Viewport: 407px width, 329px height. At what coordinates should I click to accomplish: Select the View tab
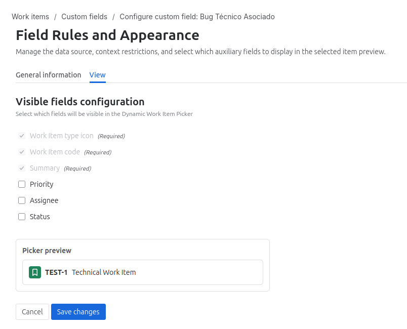coord(97,75)
